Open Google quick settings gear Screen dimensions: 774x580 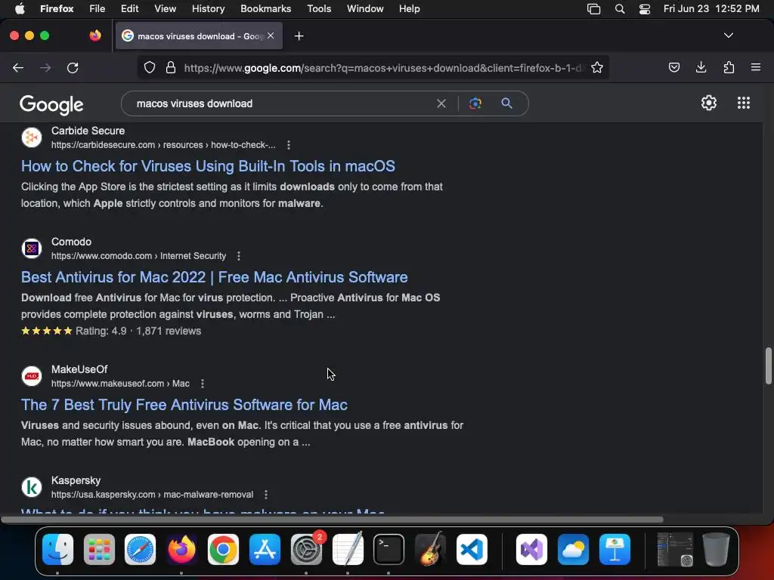709,103
